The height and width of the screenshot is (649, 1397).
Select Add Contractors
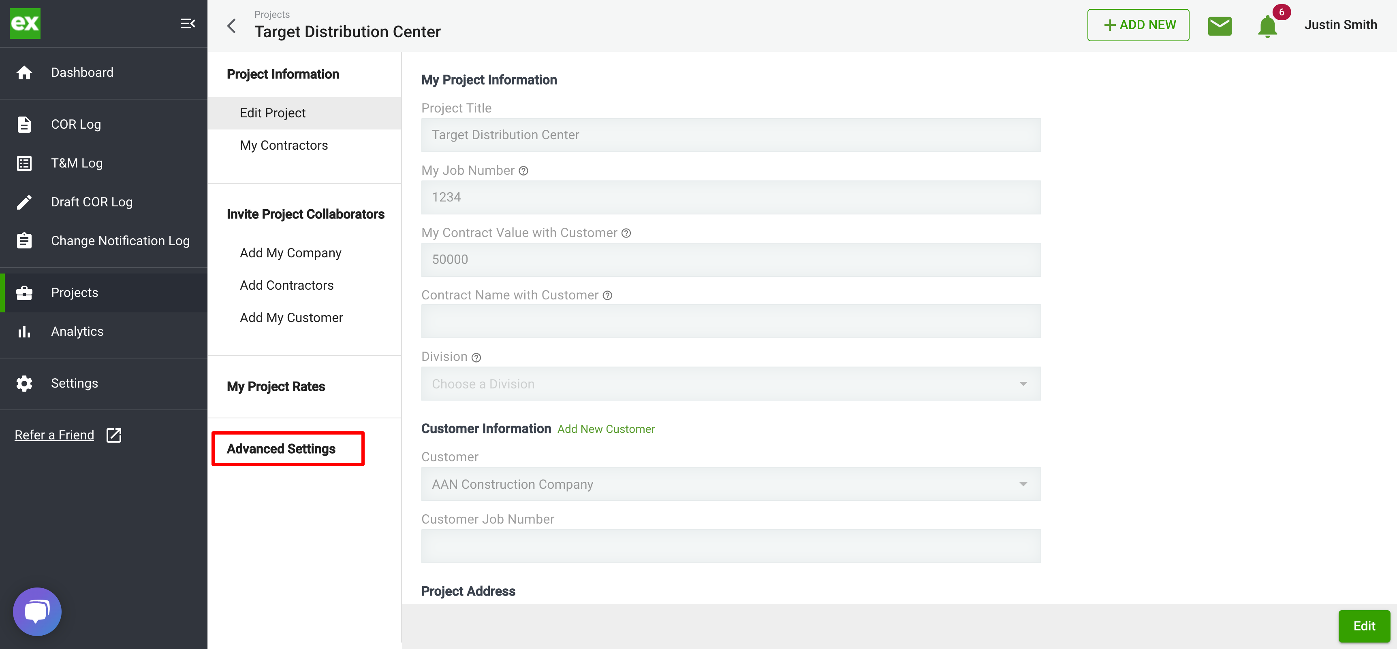coord(305,285)
